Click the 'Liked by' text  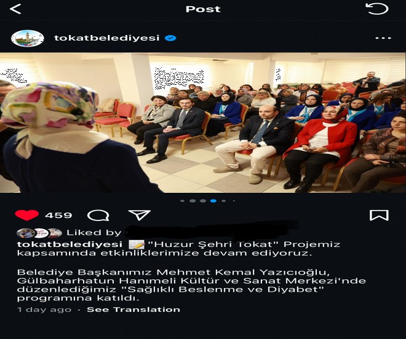94,233
